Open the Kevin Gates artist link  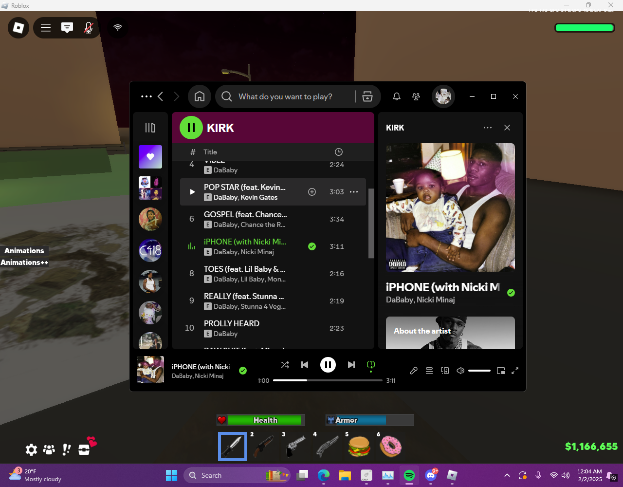(x=259, y=197)
